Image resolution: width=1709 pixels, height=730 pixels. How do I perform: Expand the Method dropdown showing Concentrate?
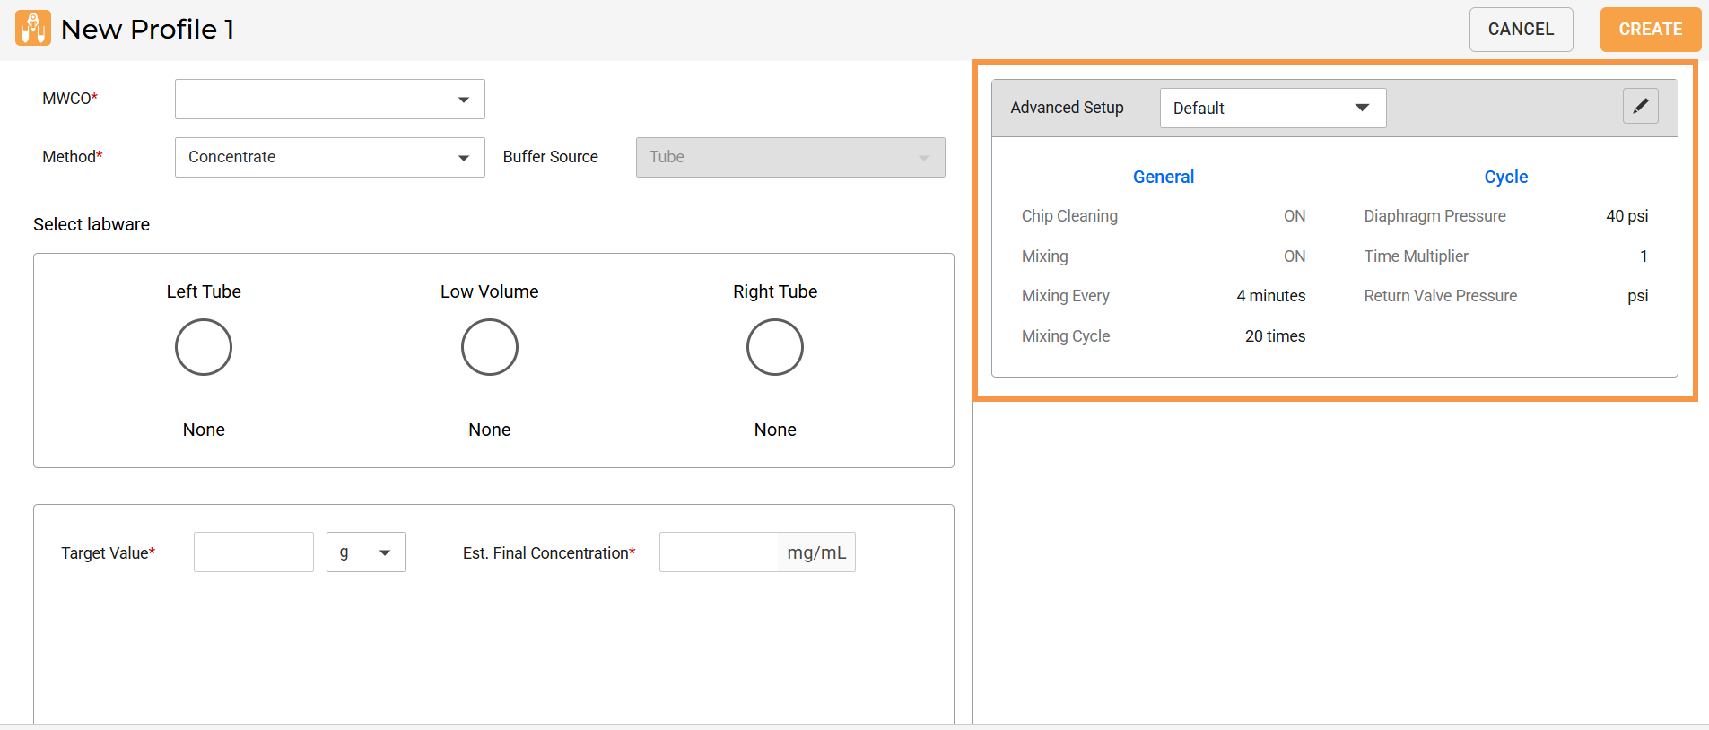tap(329, 157)
